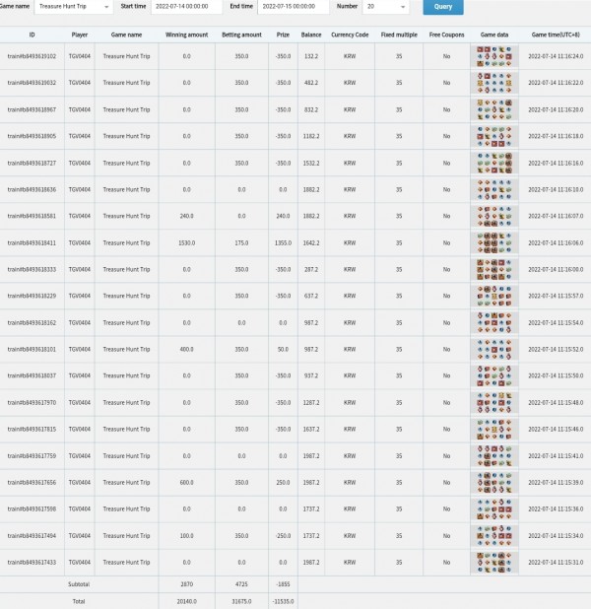
Task: Click winning amount 600.0
Action: (x=187, y=483)
